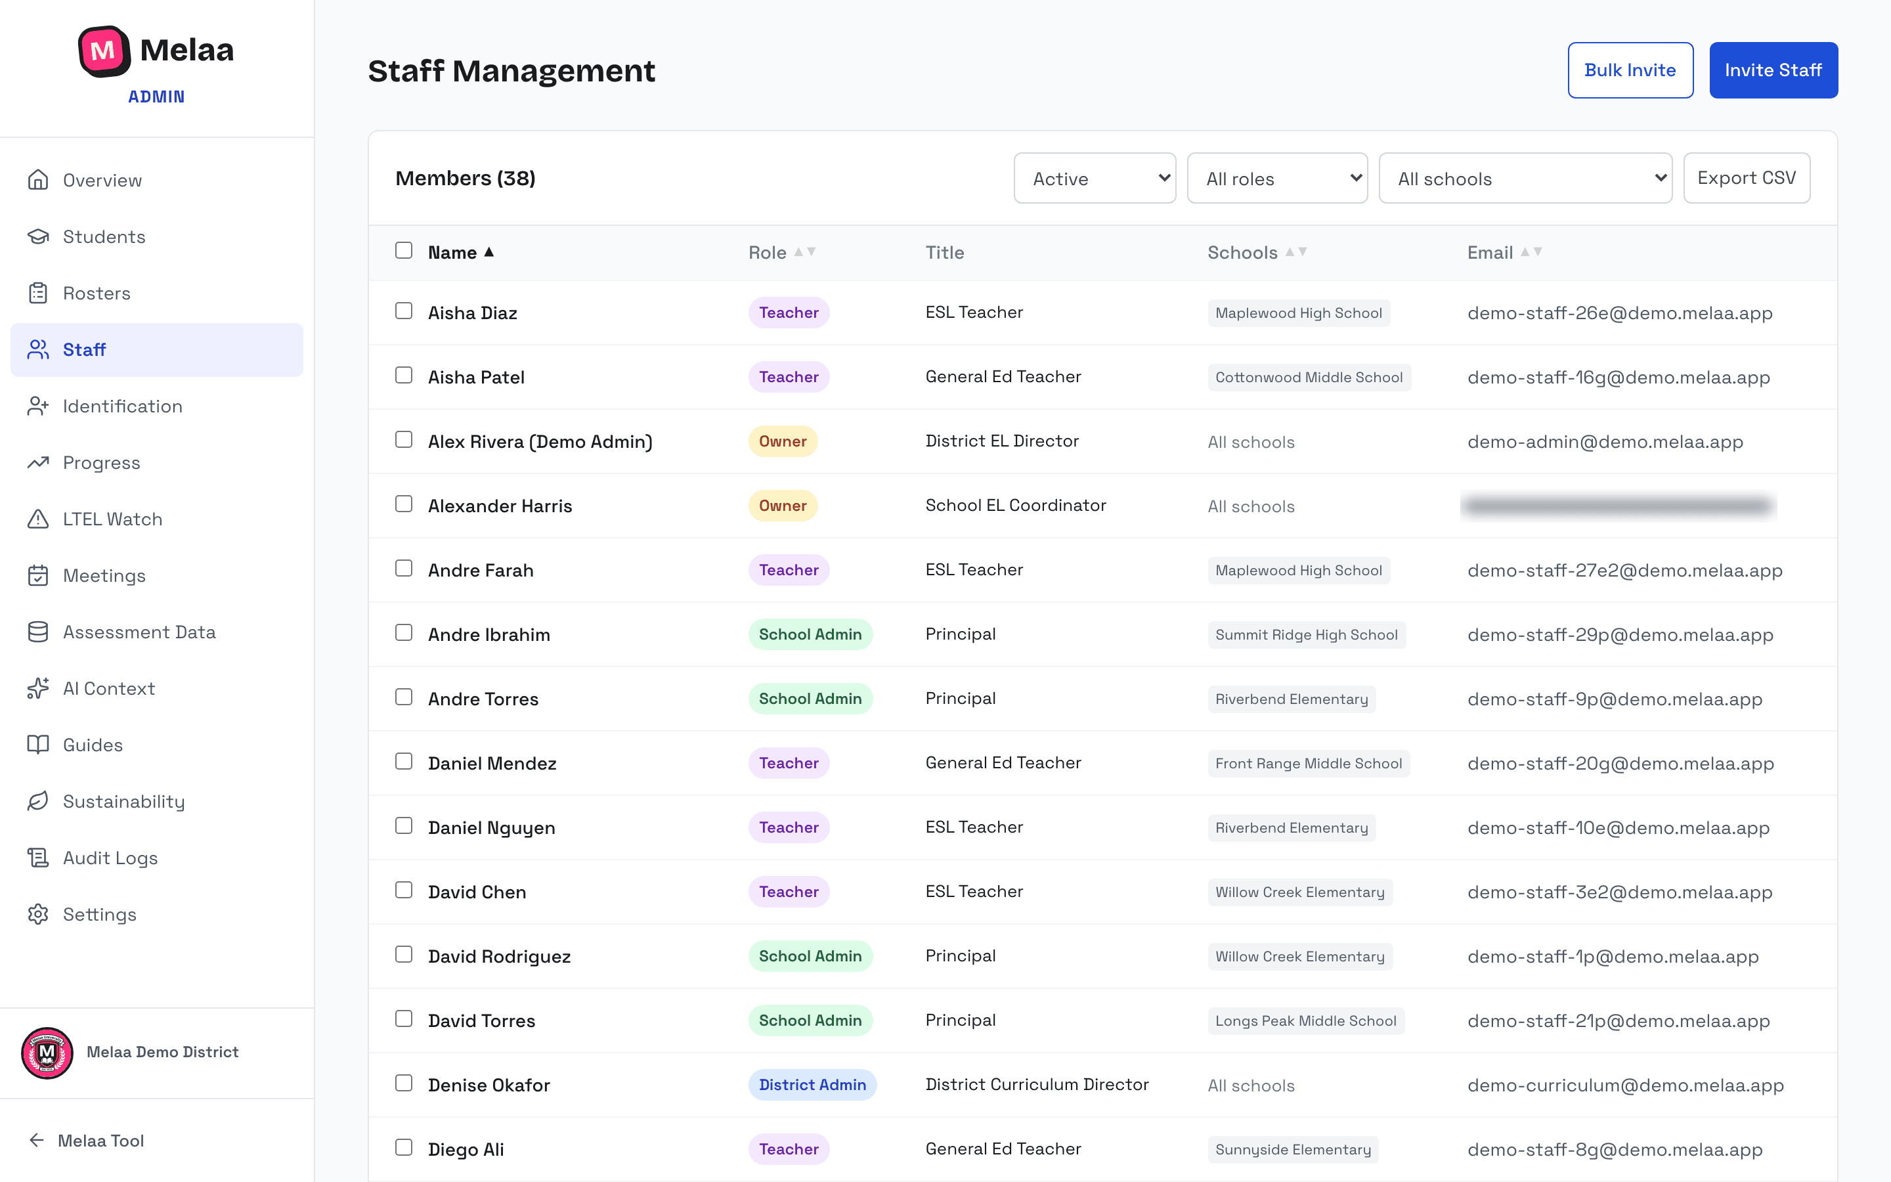The image size is (1891, 1182).
Task: Click the Staff people icon
Action: (x=37, y=349)
